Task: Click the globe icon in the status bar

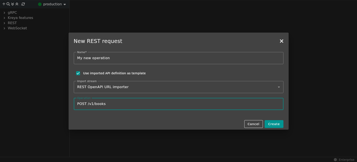Action: (336, 160)
